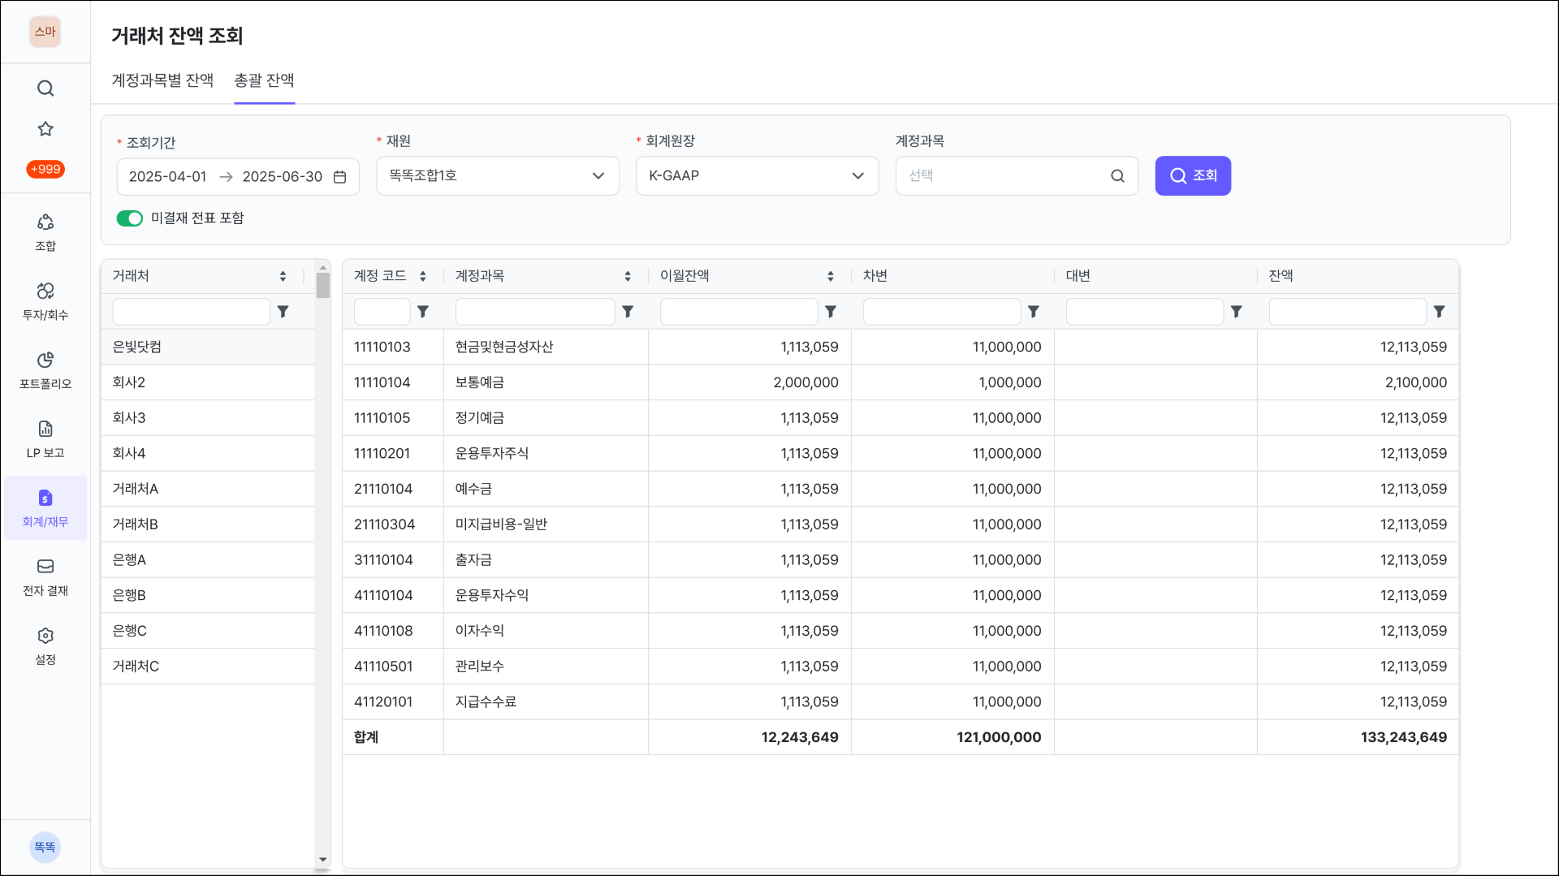
Task: Click filter icon for 계정과목 column
Action: (628, 312)
